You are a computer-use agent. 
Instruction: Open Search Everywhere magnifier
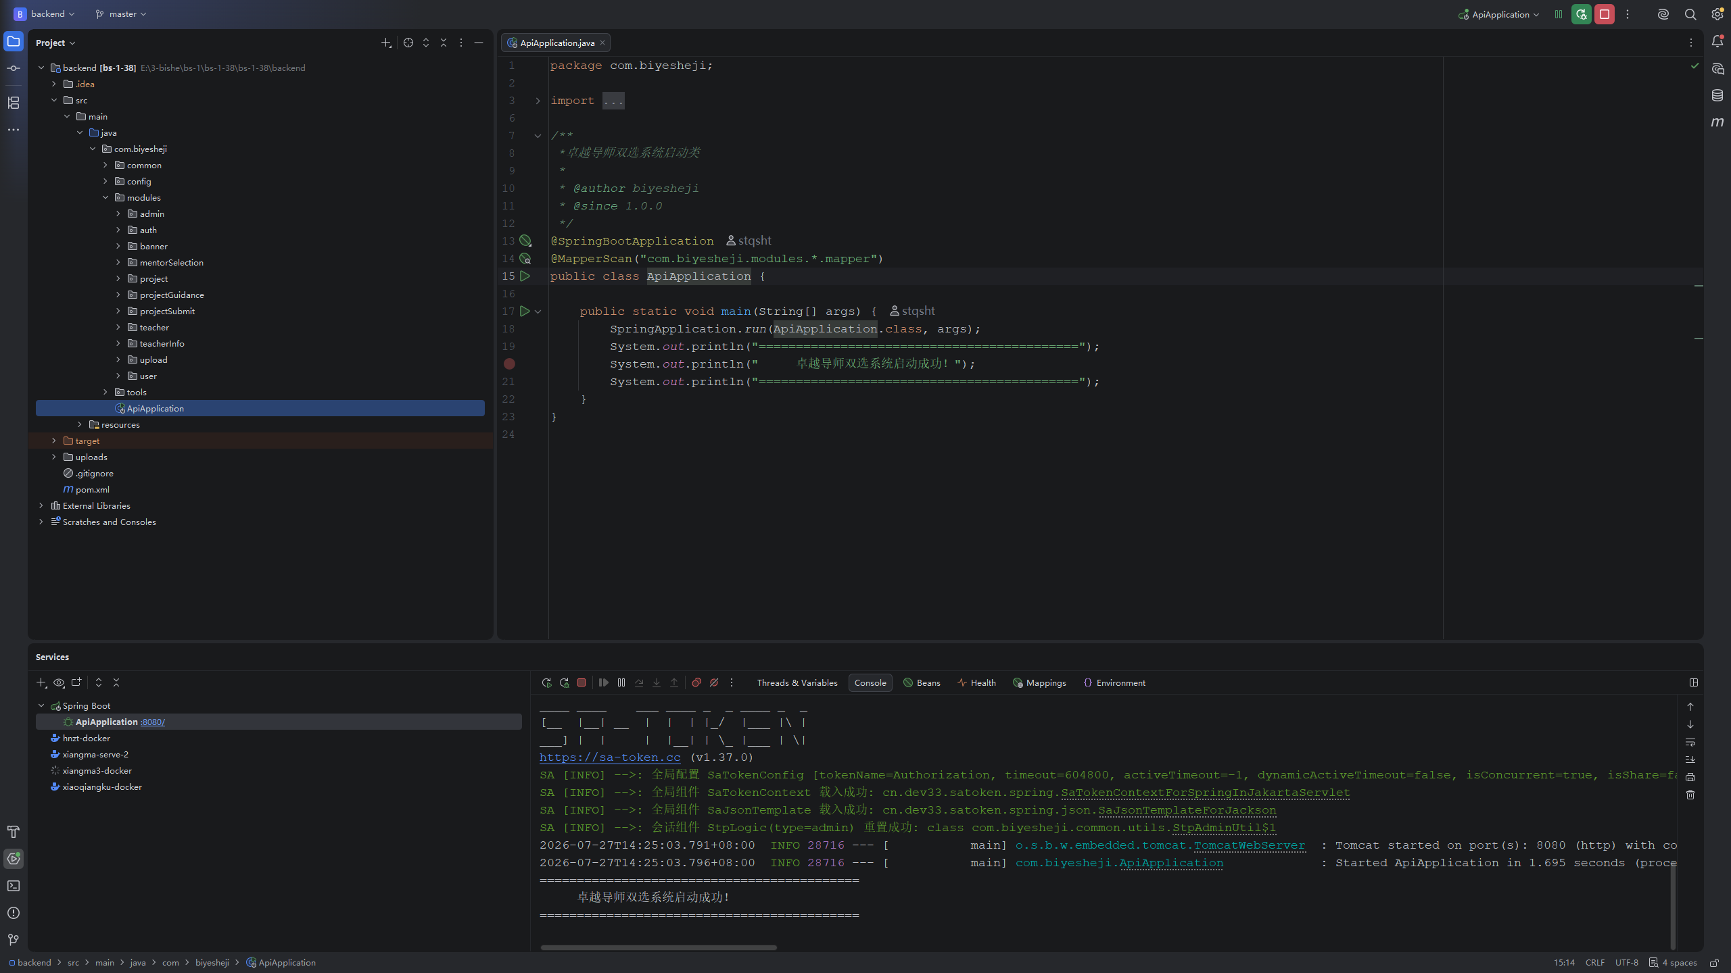coord(1690,14)
